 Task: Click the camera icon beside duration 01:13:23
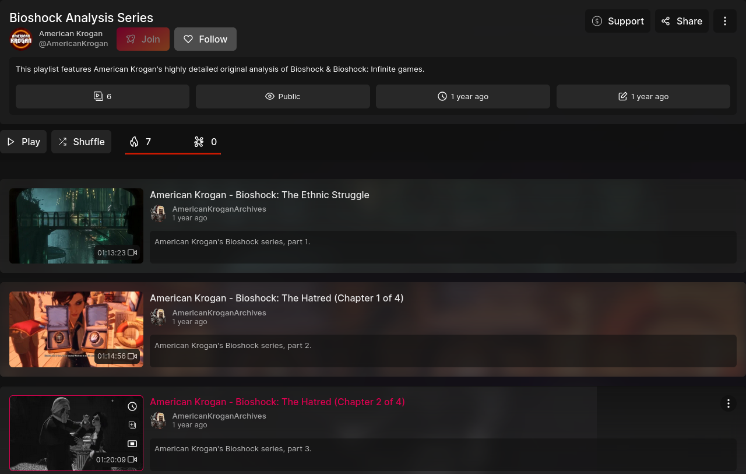point(132,252)
